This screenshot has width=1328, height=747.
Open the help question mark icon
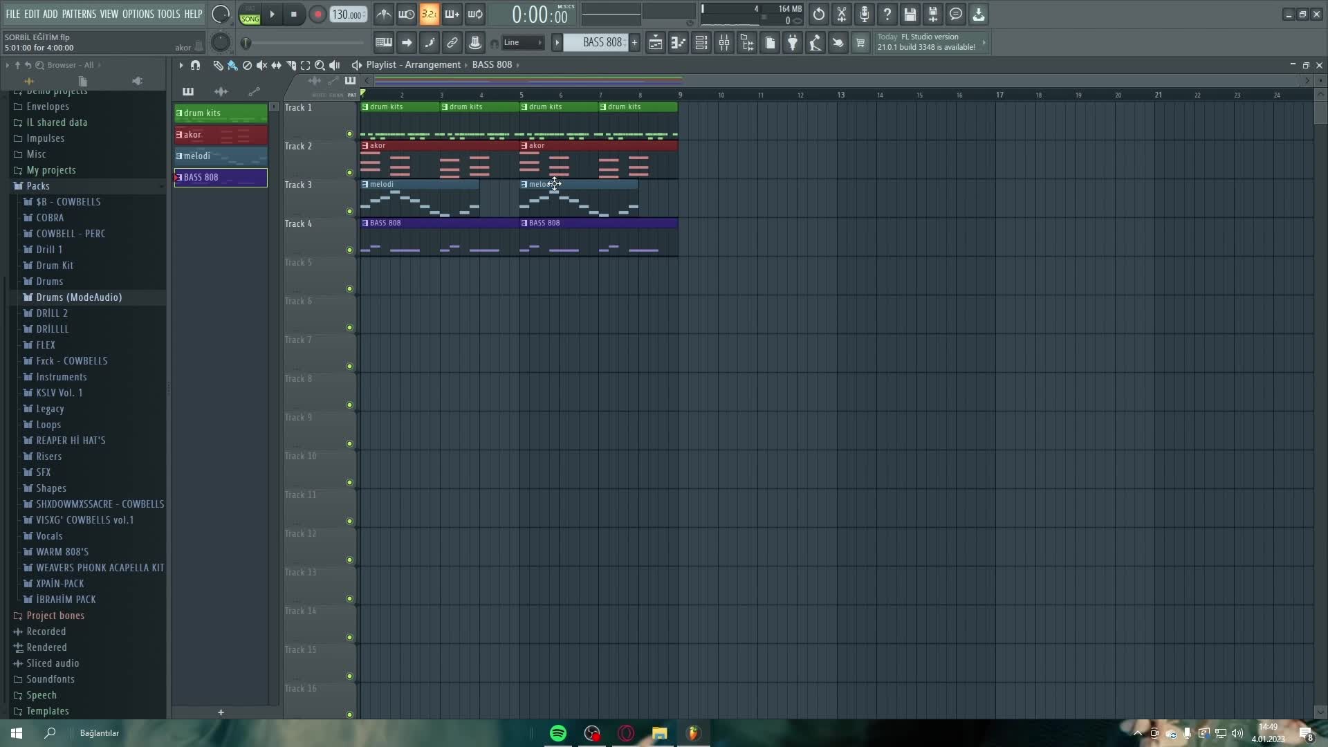887,14
